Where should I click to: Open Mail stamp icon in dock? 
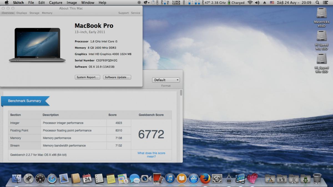(64, 179)
